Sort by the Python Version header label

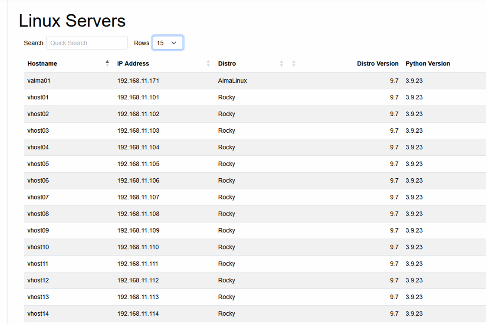(x=427, y=63)
